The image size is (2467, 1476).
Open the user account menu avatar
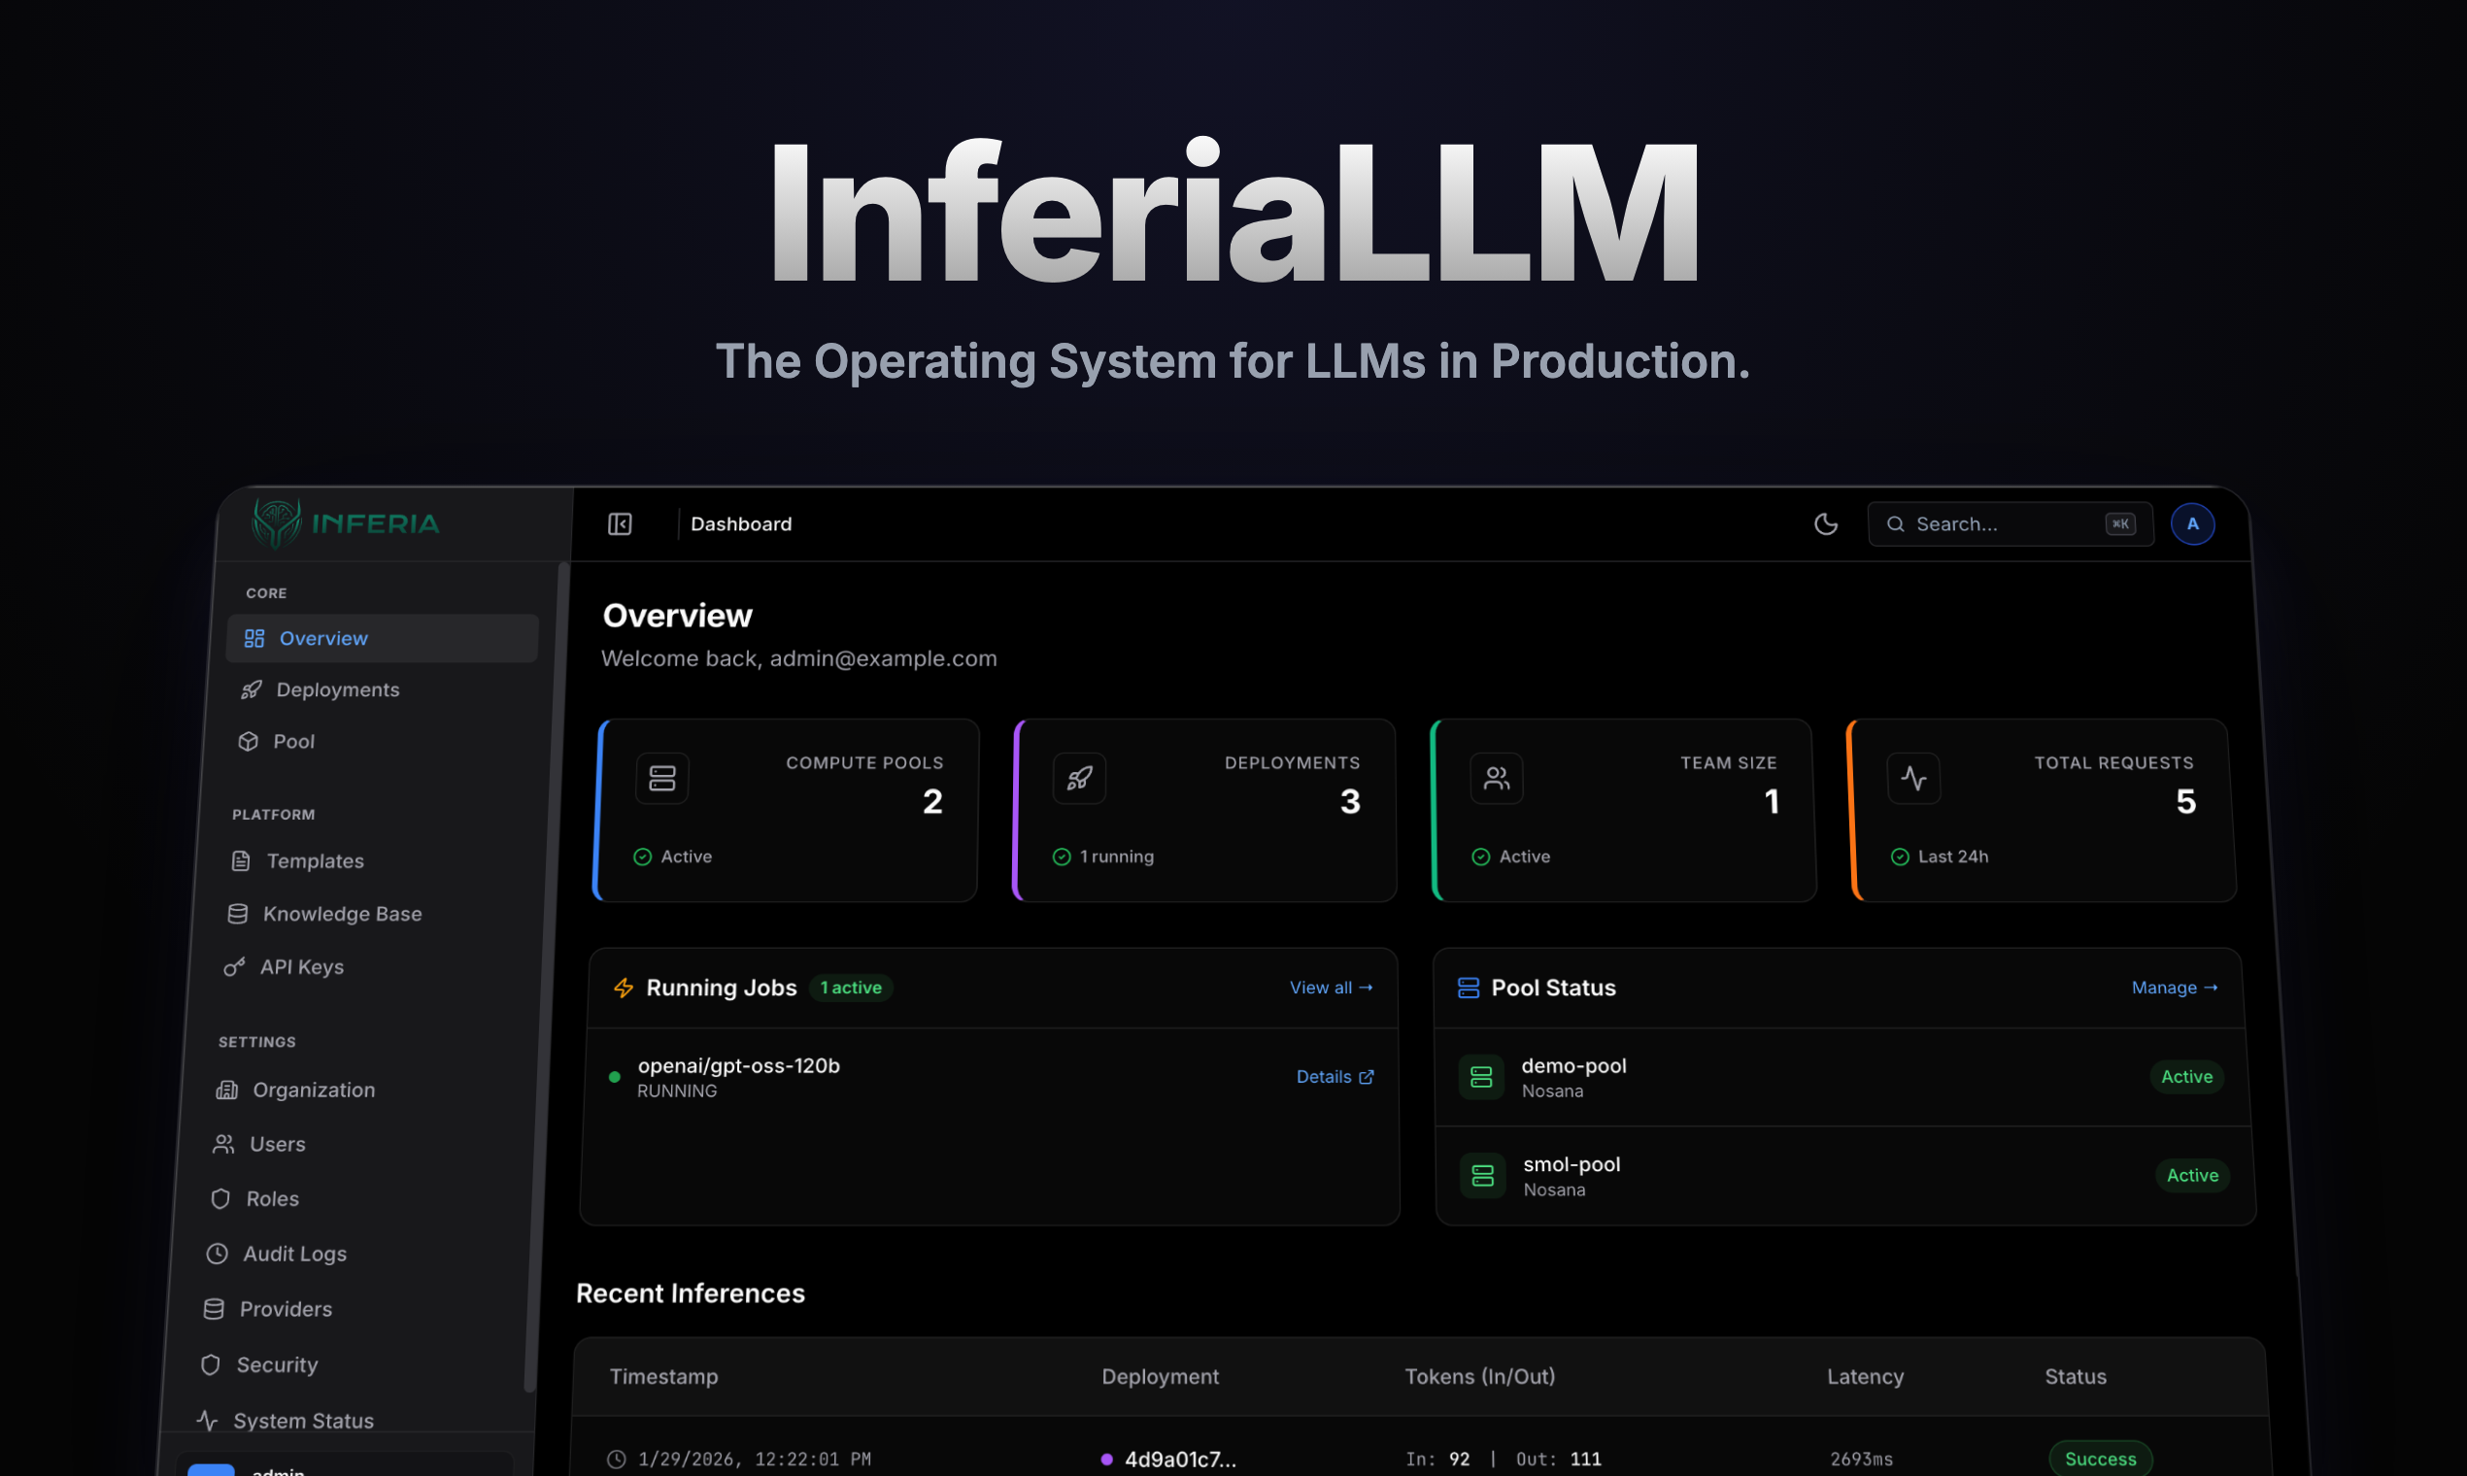pos(2193,524)
